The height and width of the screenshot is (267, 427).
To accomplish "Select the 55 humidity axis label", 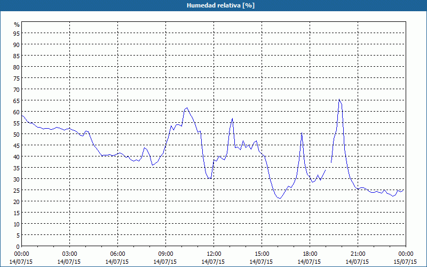I will coord(17,123).
